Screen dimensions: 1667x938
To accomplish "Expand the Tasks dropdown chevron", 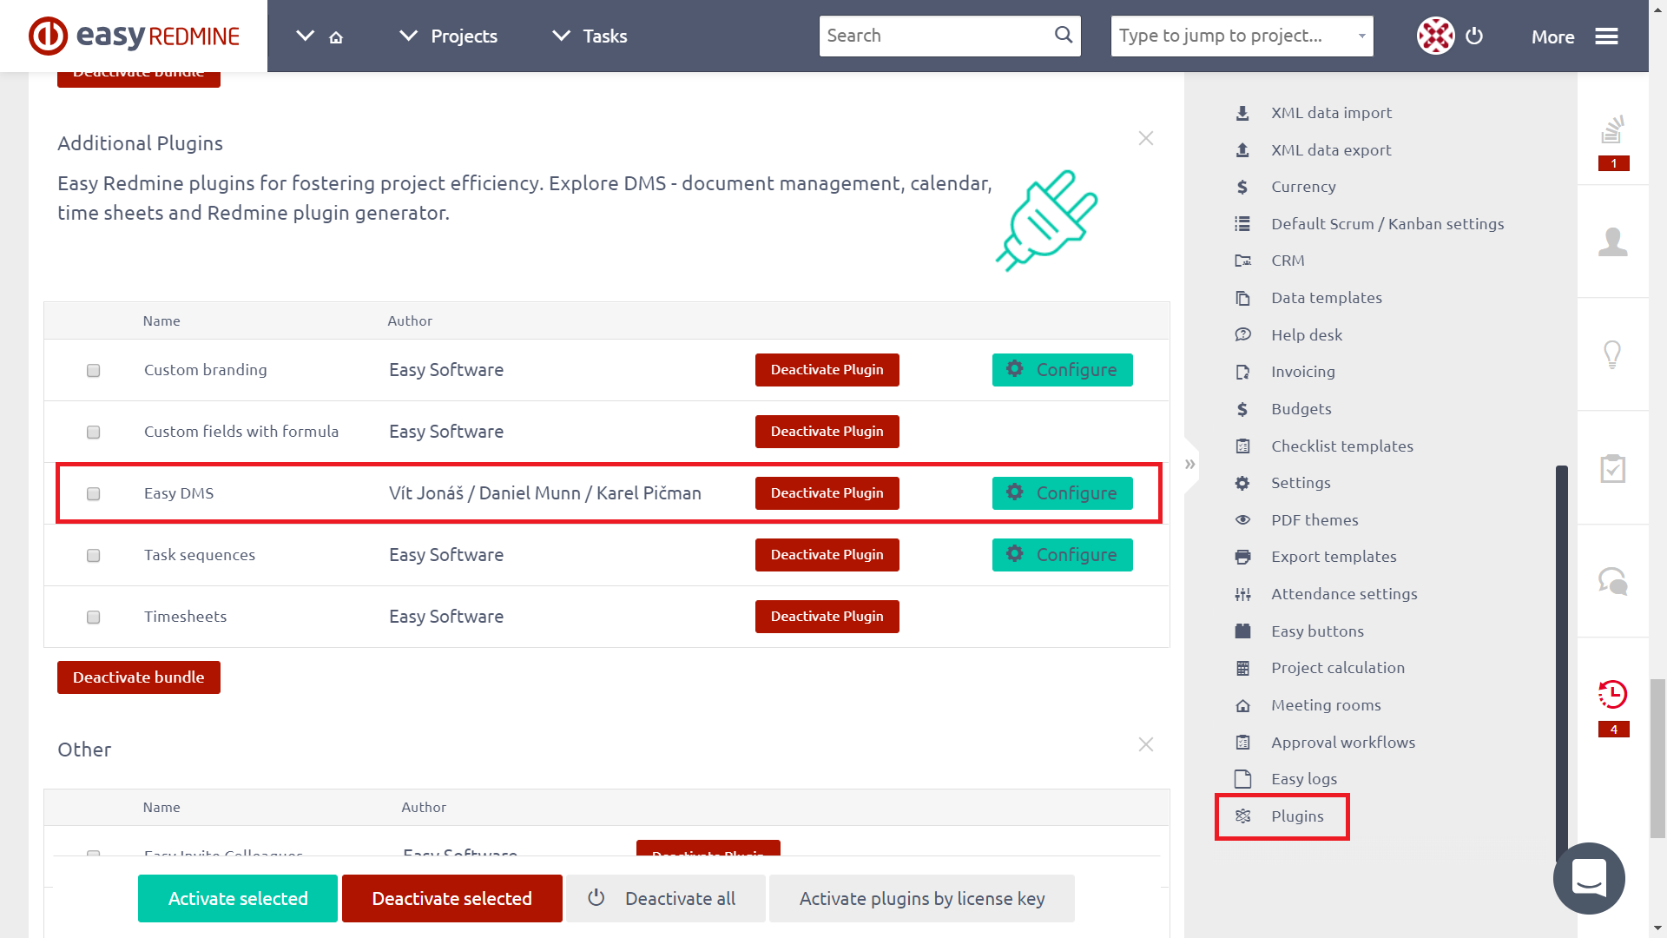I will coord(561,36).
